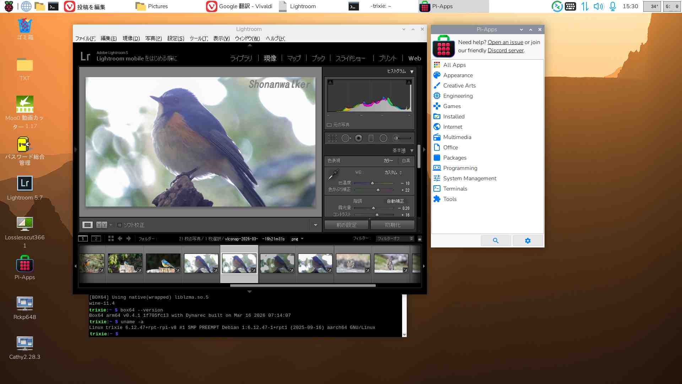
Task: Click the 初期化 reset button
Action: (x=393, y=225)
